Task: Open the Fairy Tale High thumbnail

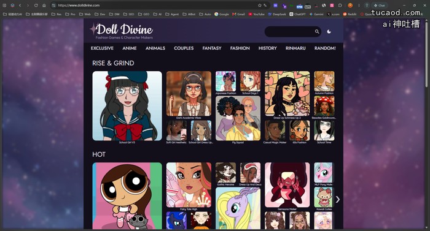Action: tap(189, 185)
